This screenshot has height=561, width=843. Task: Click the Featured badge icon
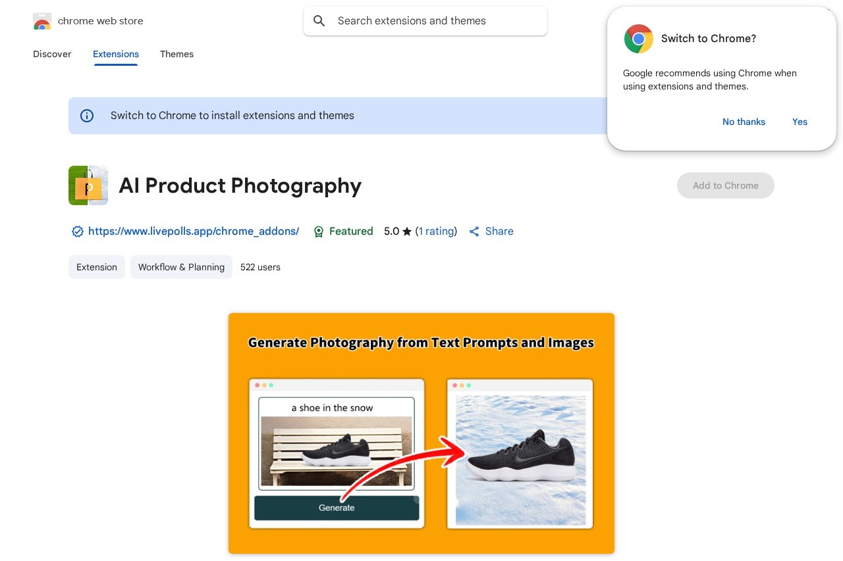pos(319,232)
